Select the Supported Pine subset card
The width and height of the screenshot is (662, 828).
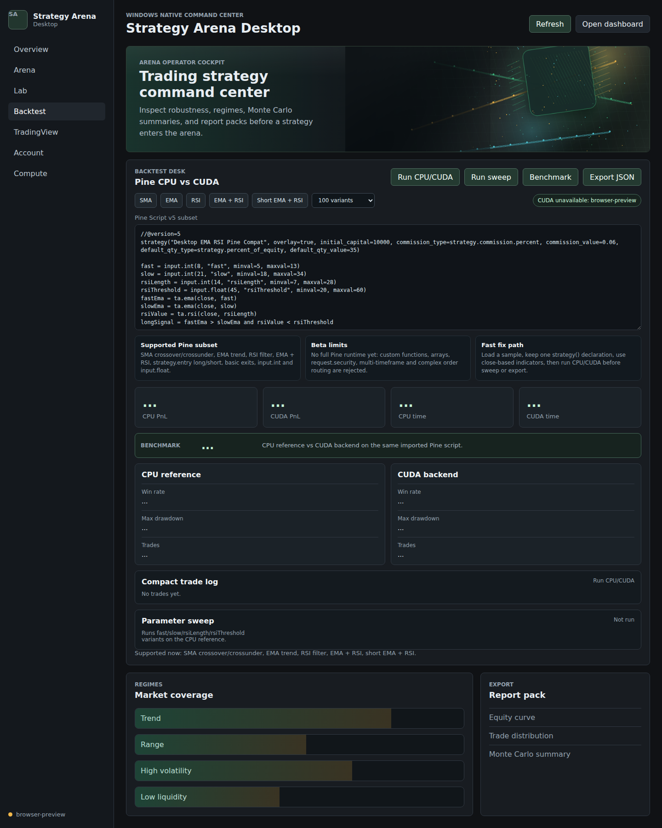click(x=217, y=358)
